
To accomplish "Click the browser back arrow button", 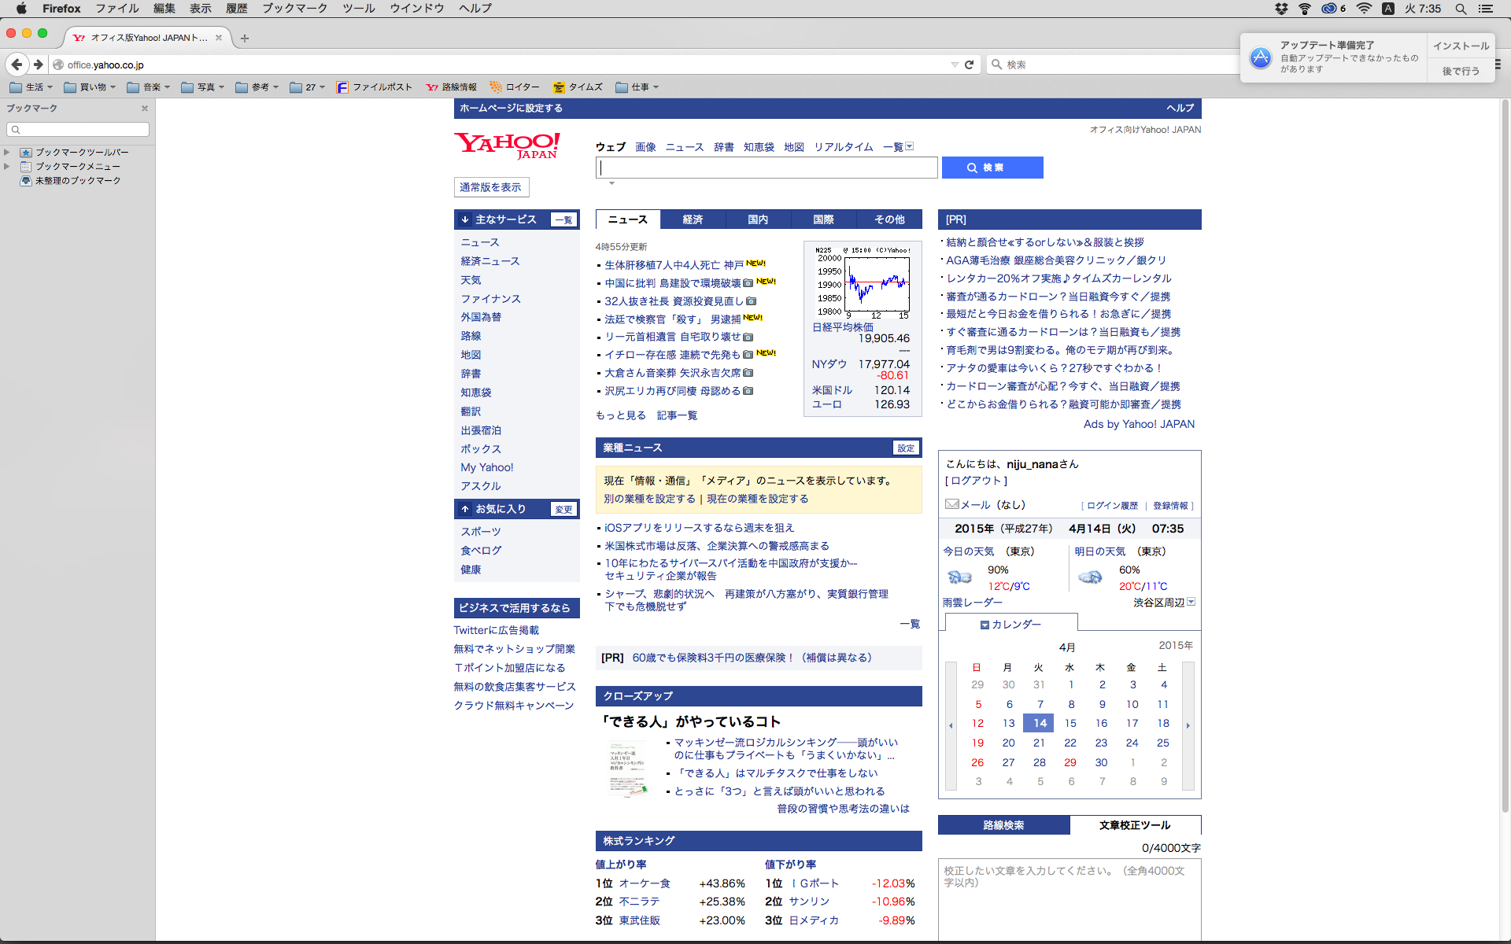I will pos(17,65).
